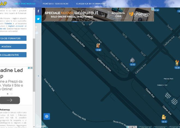Select the squirrel-like Pokémon marker timed 17:50
The height and width of the screenshot is (128, 180).
click(98, 47)
